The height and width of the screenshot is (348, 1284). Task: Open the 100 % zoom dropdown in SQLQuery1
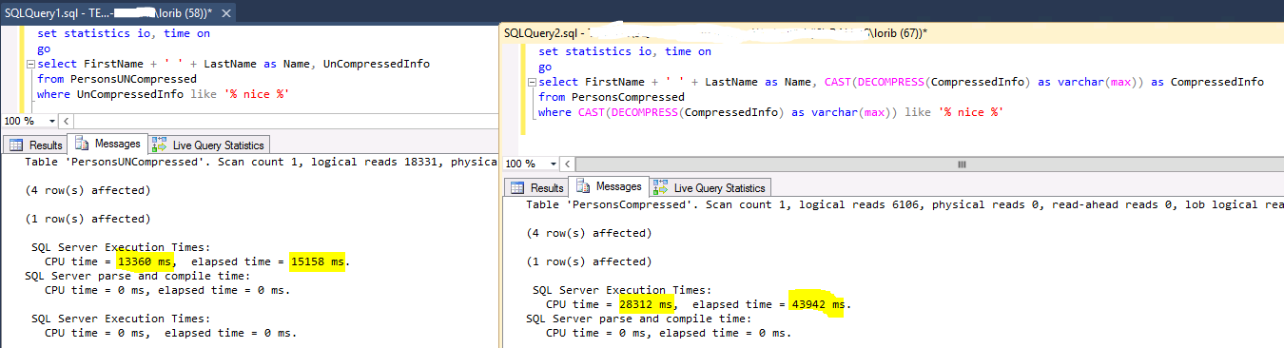(50, 121)
